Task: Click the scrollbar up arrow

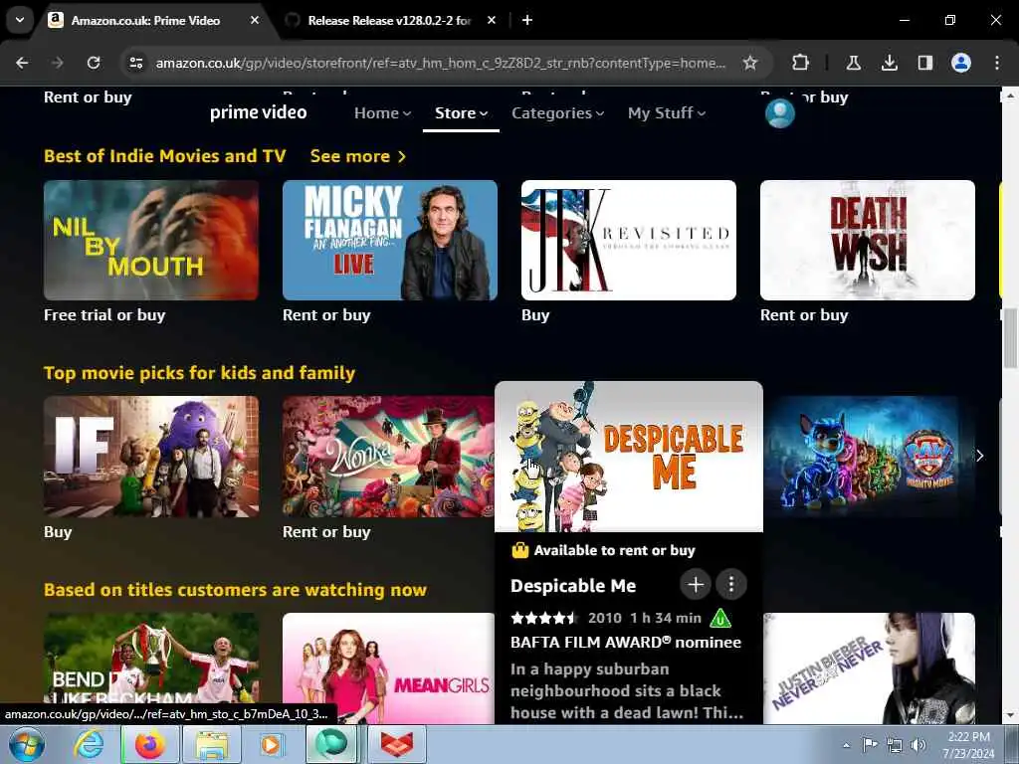Action: pos(1009,95)
